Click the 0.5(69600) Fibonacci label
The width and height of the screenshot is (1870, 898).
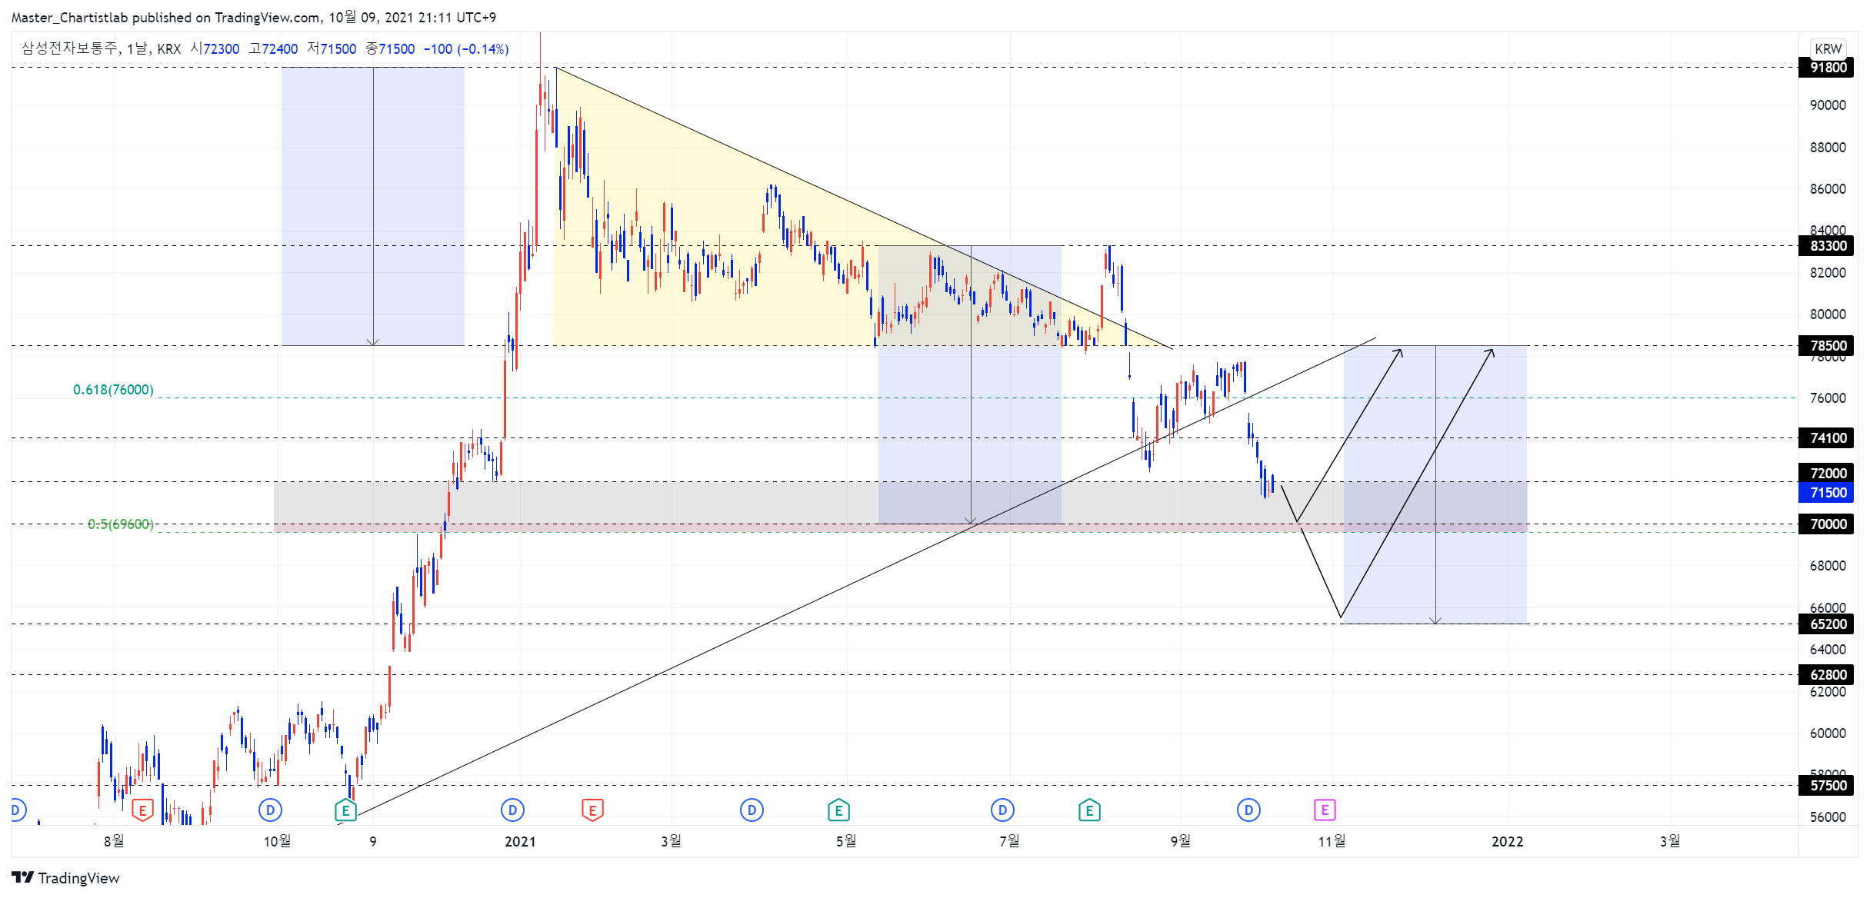(121, 524)
